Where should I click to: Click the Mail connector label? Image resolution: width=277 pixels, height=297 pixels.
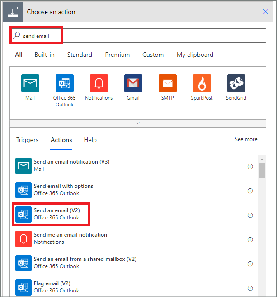[x=30, y=98]
